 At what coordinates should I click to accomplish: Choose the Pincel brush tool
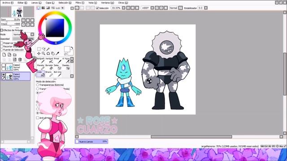point(57,60)
